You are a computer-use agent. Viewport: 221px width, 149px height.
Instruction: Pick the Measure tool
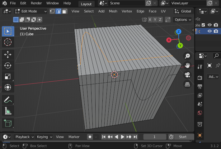click(x=8, y=111)
